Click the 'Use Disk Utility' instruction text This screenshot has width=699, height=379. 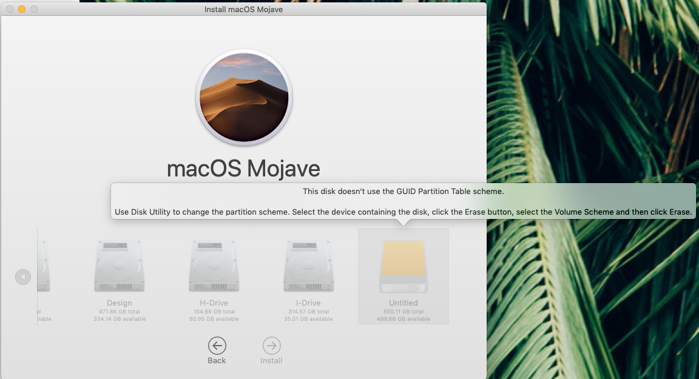tap(404, 212)
